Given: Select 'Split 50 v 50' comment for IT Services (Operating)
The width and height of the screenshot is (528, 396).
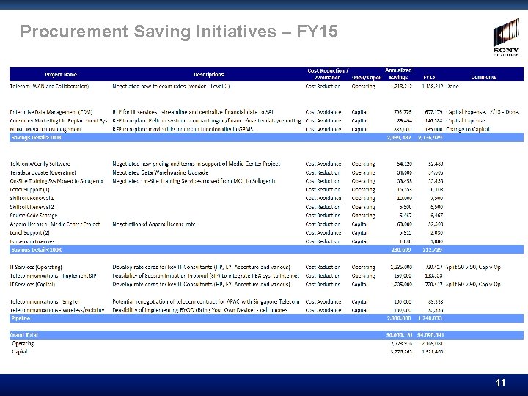Looking at the screenshot, I should click(473, 268).
